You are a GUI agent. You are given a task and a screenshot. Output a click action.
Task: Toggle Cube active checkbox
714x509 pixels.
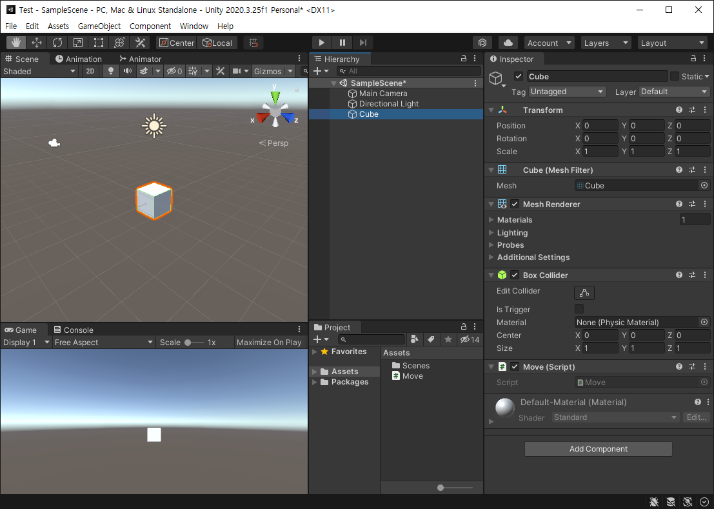click(518, 76)
